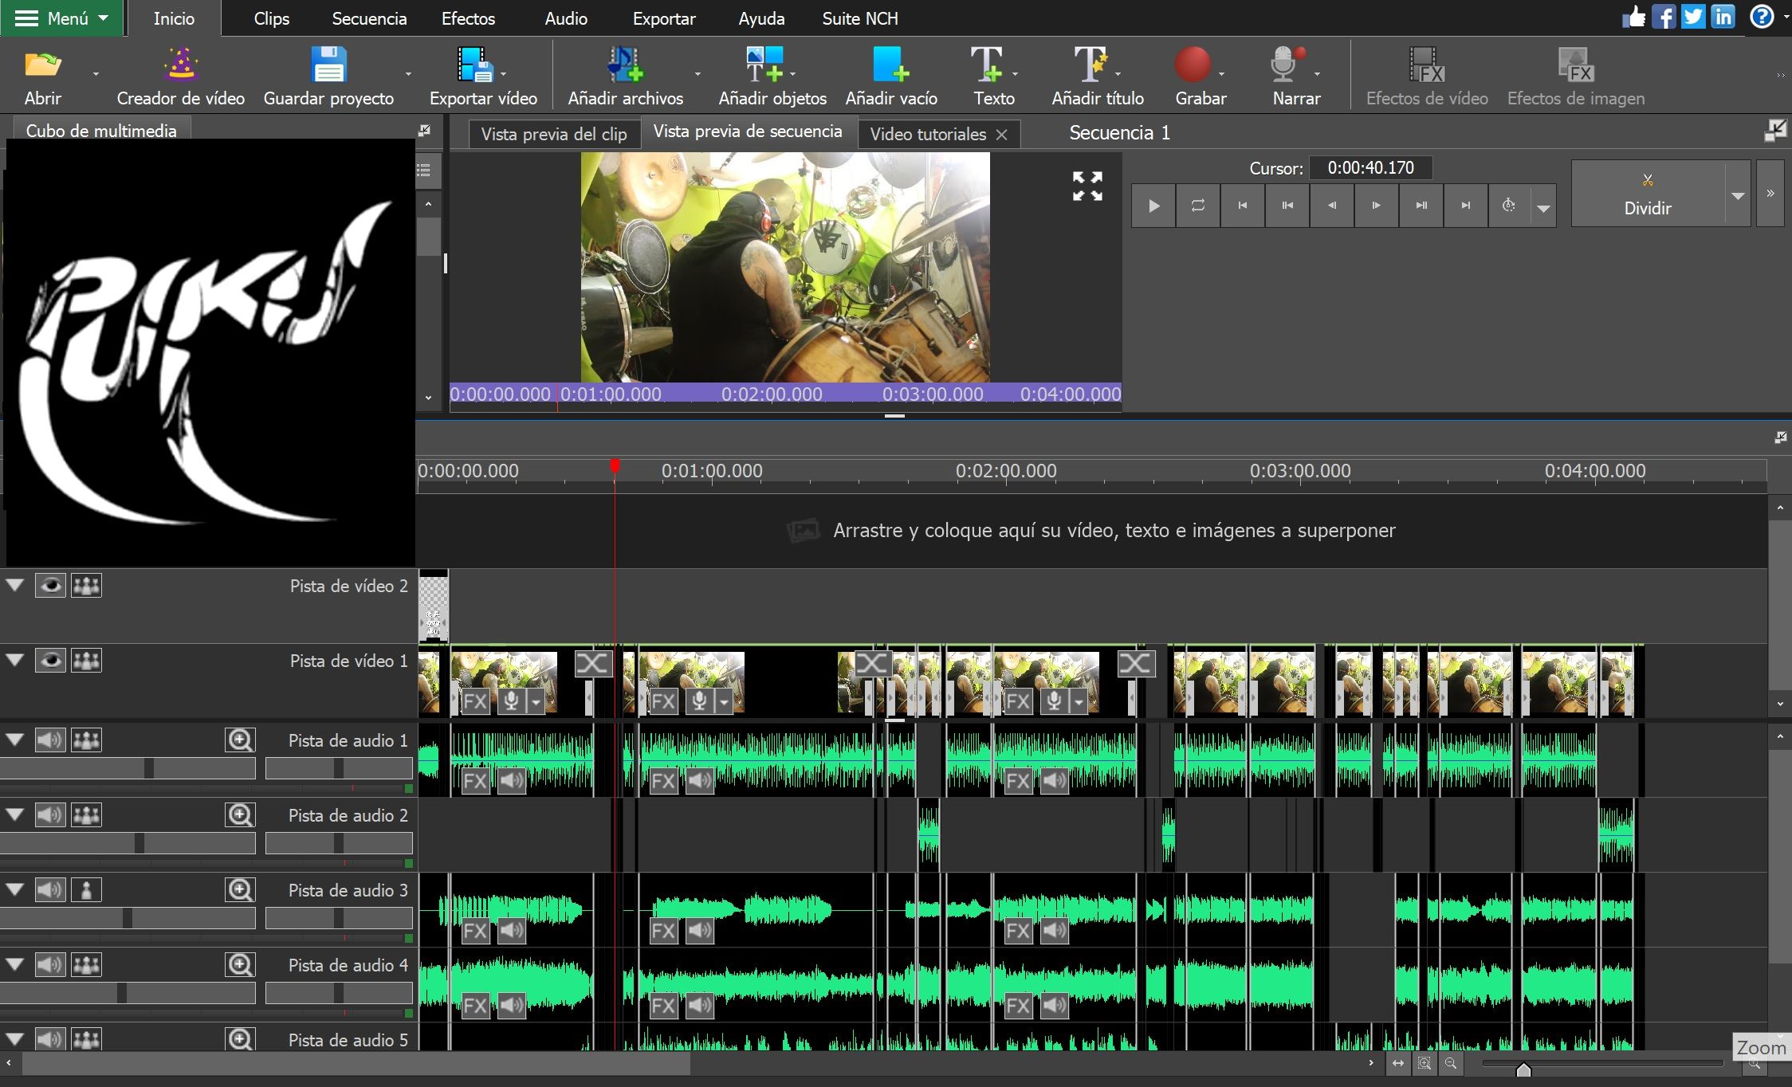
Task: Open Abrir dropdown arrow
Action: (x=96, y=74)
